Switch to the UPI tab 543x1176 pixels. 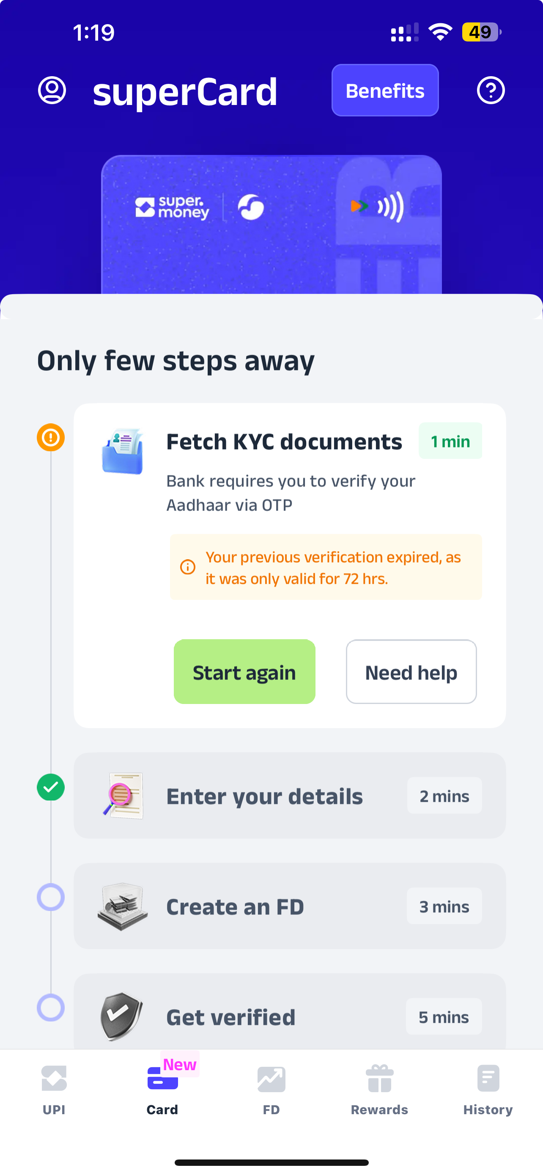pyautogui.click(x=54, y=1089)
